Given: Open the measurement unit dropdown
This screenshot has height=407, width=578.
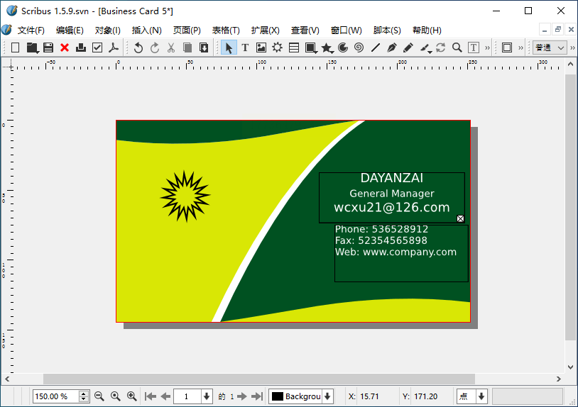Looking at the screenshot, I should point(481,396).
